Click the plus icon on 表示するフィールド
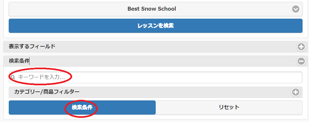Screen dimensions: 309x122 (301, 47)
